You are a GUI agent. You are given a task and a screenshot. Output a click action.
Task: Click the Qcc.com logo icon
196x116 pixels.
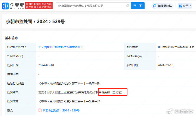(5, 6)
